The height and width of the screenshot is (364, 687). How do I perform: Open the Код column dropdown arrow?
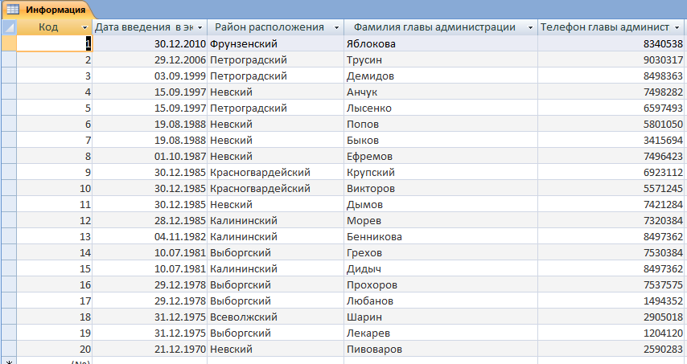pyautogui.click(x=84, y=27)
